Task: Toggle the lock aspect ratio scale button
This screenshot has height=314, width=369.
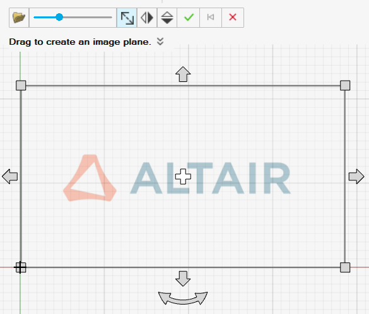Action: click(127, 18)
